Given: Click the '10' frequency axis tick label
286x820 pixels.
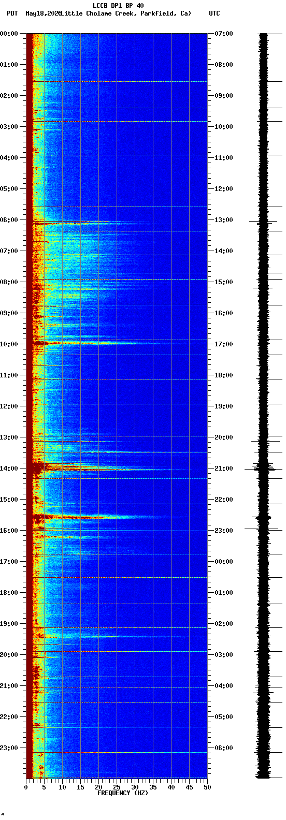Looking at the screenshot, I should (62, 787).
